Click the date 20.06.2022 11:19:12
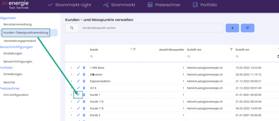This screenshot has width=279, height=121. 248,75
